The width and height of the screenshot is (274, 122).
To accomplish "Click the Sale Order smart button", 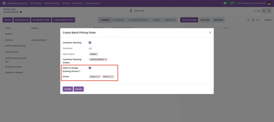I will [137, 11].
